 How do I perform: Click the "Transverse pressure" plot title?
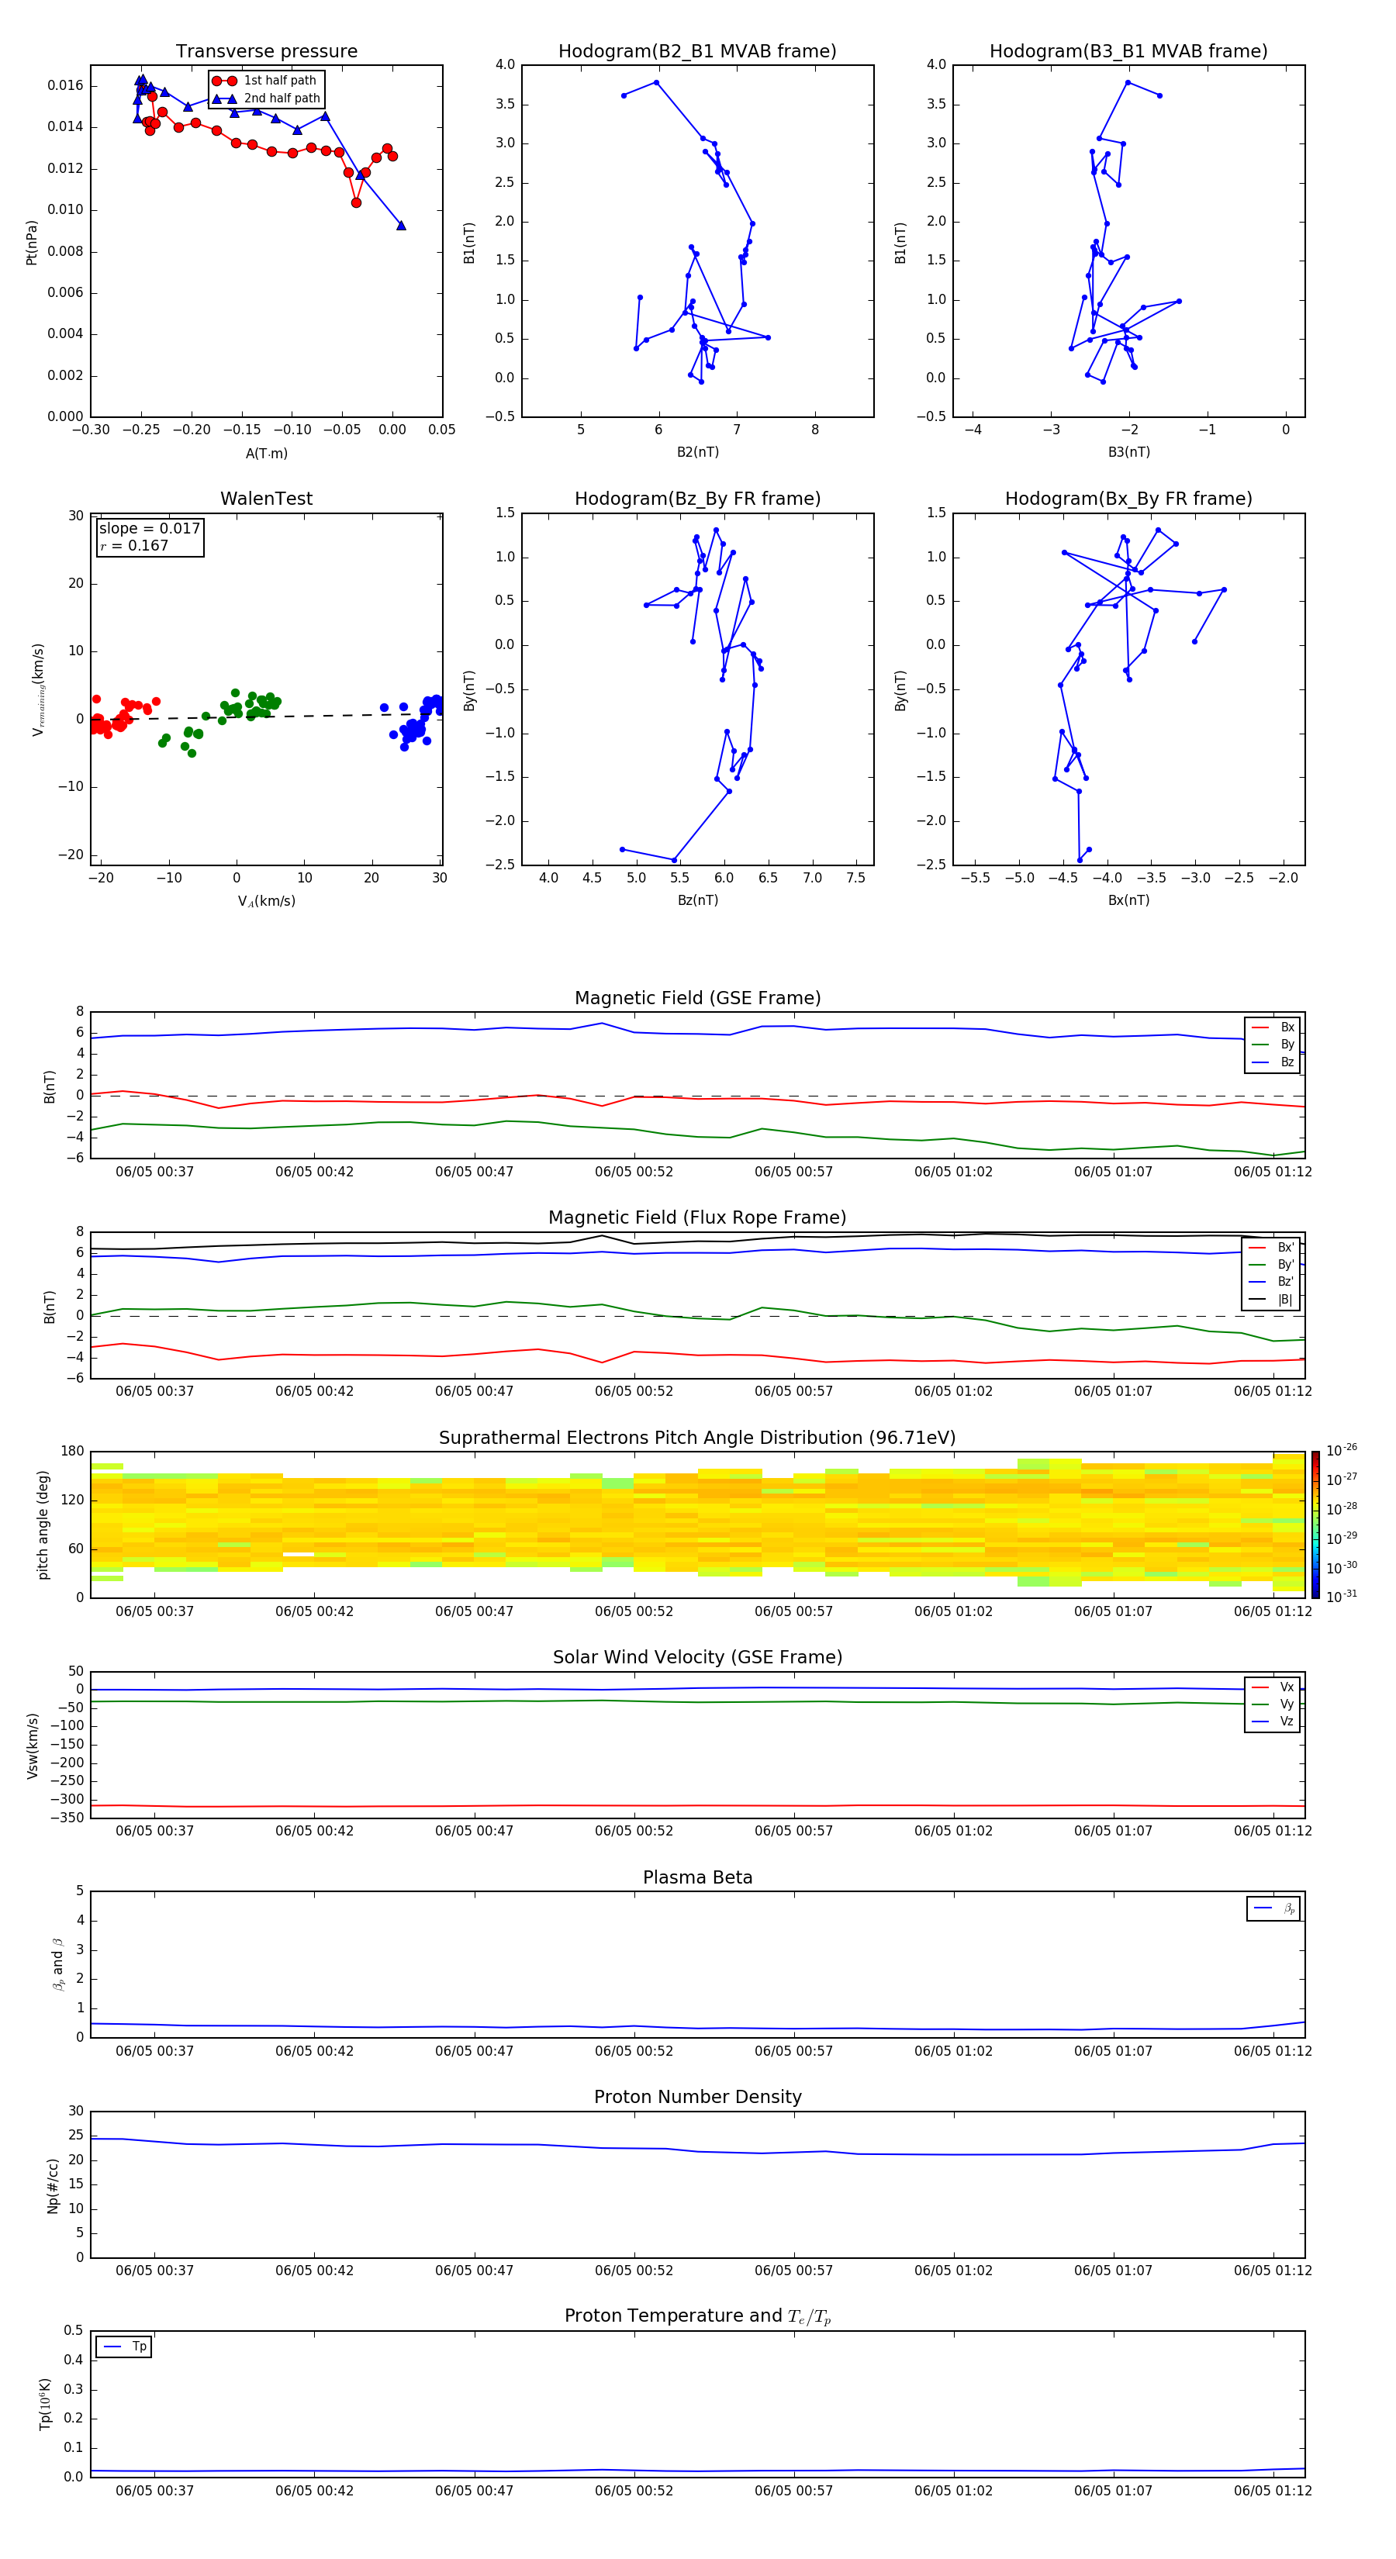tap(266, 52)
